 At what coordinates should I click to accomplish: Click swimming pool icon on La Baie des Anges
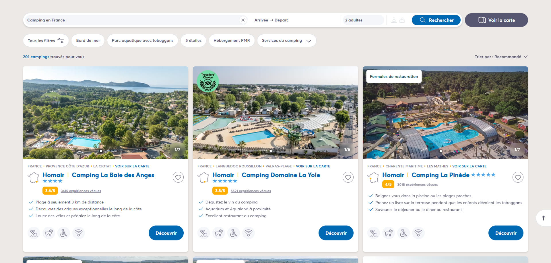tap(34, 233)
